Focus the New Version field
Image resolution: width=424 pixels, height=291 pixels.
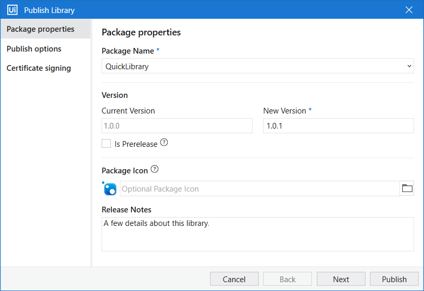coord(338,126)
